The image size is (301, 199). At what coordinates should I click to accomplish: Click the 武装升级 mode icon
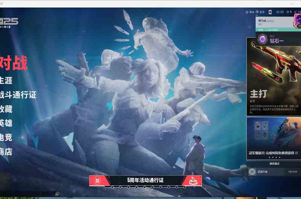coord(252,172)
